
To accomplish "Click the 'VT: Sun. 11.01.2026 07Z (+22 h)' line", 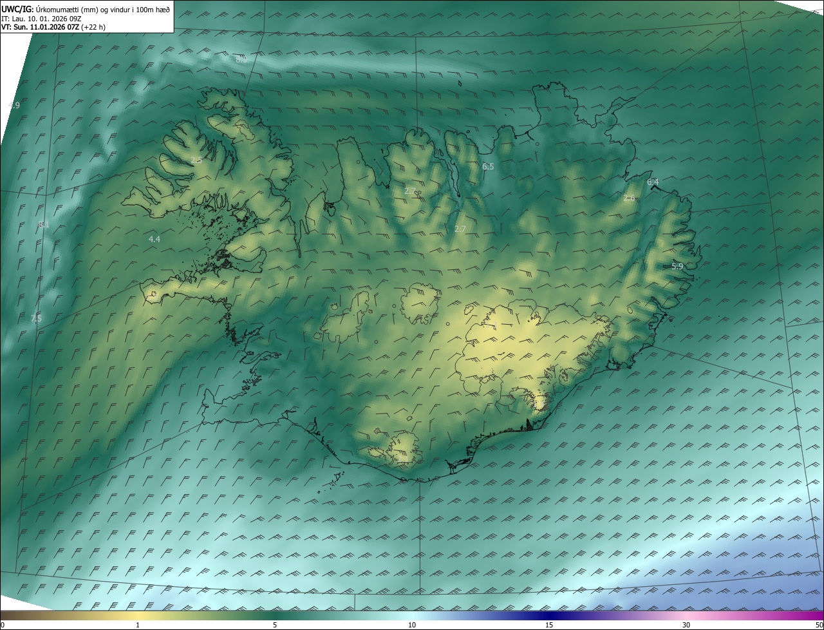I will [x=53, y=27].
